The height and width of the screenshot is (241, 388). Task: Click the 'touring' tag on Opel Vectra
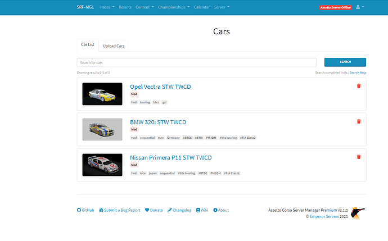tap(145, 102)
